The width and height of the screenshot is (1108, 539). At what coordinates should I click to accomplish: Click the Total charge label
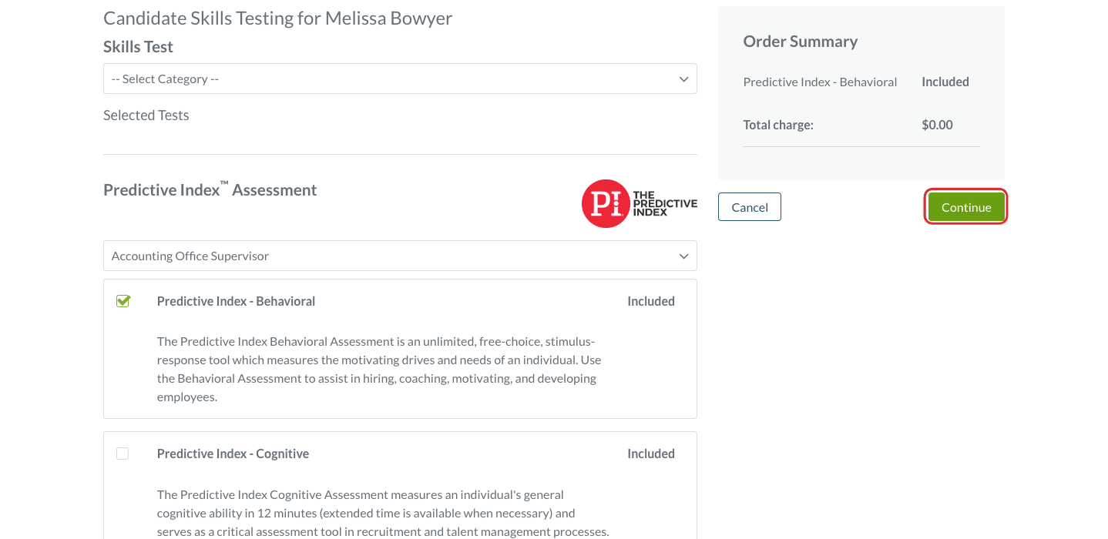click(x=778, y=125)
